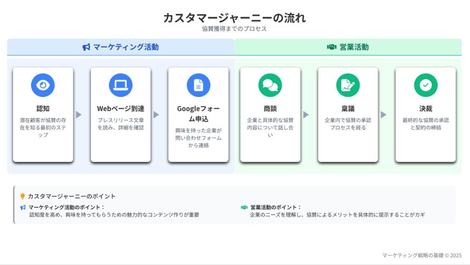470x265 pixels.
Task: Click the lightbulb icon beside カスタマージャーニーのポイント
Action: point(22,196)
